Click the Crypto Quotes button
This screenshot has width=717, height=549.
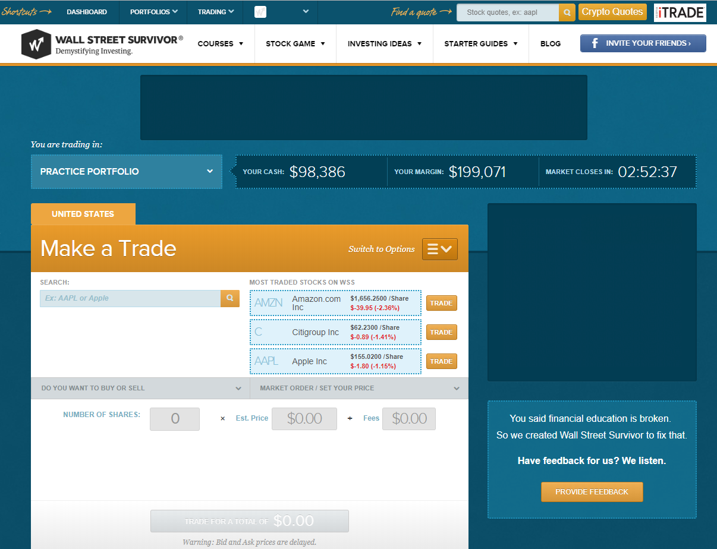tap(612, 11)
